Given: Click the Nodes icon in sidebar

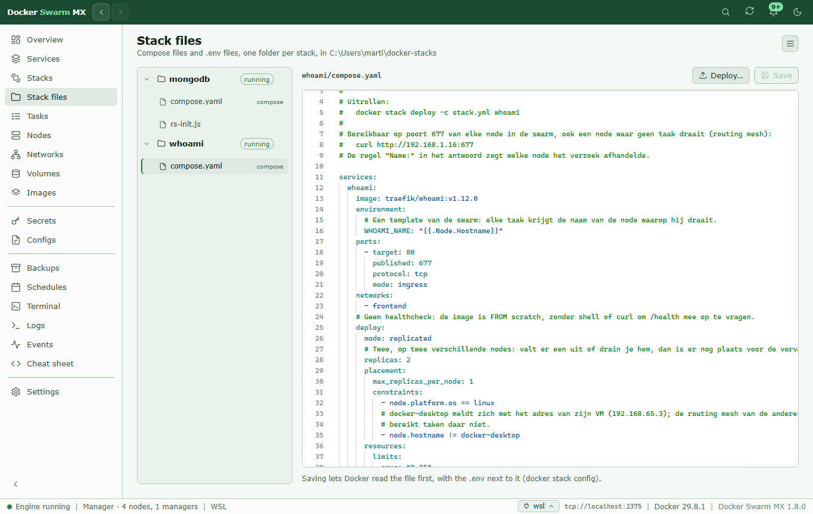Looking at the screenshot, I should click(x=16, y=135).
